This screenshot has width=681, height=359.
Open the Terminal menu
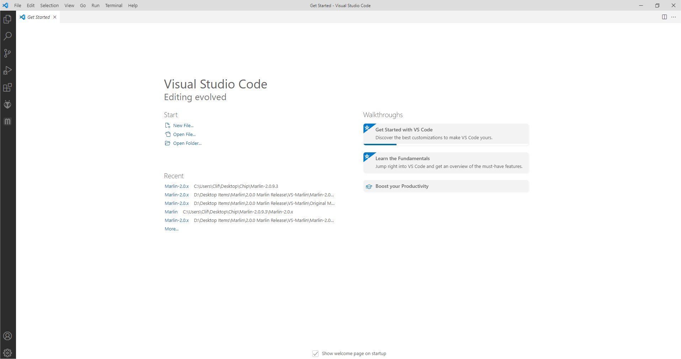tap(113, 5)
